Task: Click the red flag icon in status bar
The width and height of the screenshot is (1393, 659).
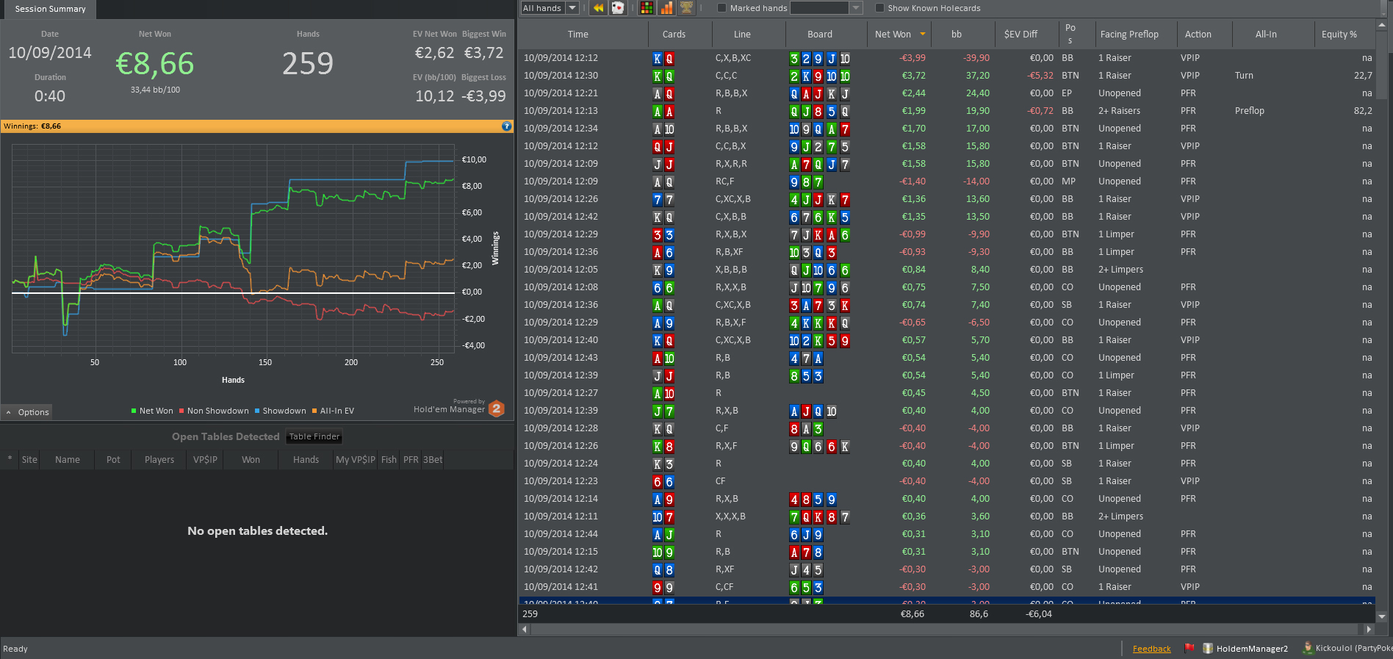Action: [x=1189, y=648]
